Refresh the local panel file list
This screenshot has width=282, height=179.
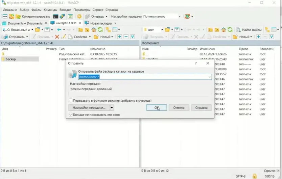coord(100,30)
